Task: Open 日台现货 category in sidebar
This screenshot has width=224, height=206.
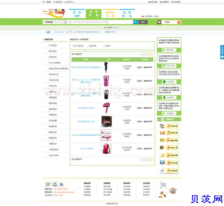Action: 53,45
